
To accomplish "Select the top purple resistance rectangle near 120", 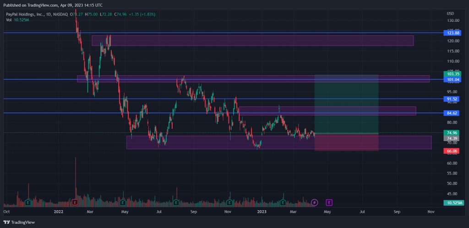I will tap(253, 41).
